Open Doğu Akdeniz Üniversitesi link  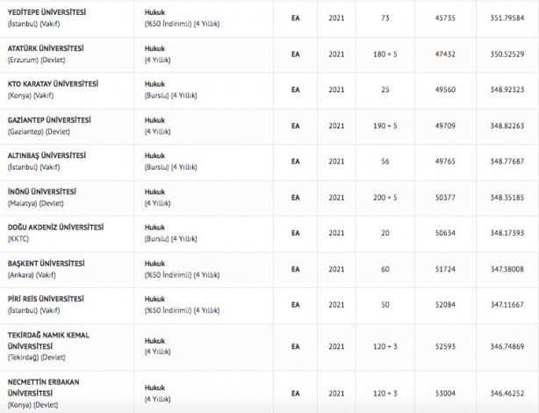(x=54, y=228)
